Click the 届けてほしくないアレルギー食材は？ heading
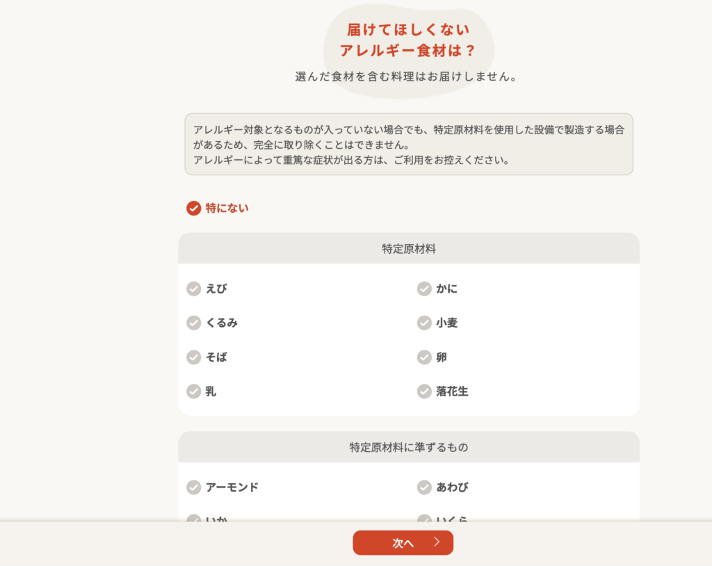This screenshot has height=566, width=712. click(407, 40)
